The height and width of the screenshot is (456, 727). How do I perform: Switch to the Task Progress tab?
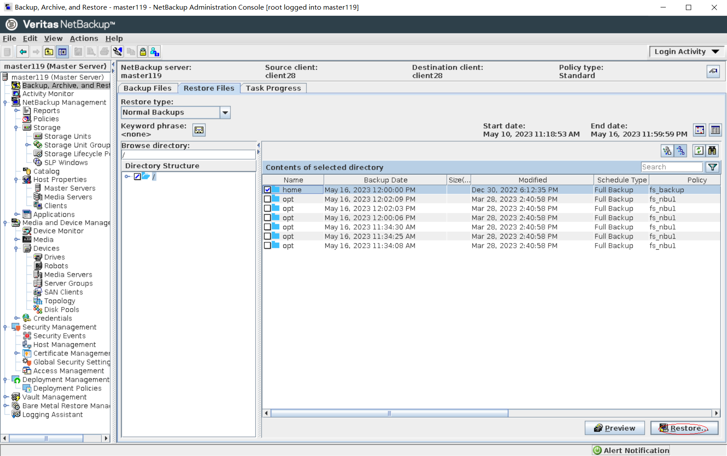tap(273, 88)
